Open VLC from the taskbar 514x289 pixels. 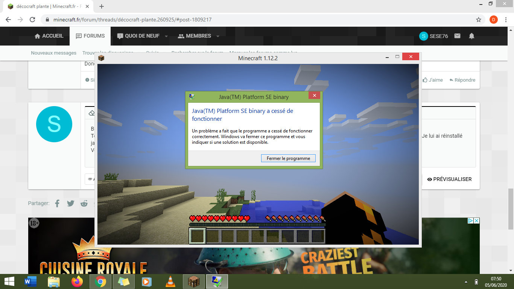(170, 281)
